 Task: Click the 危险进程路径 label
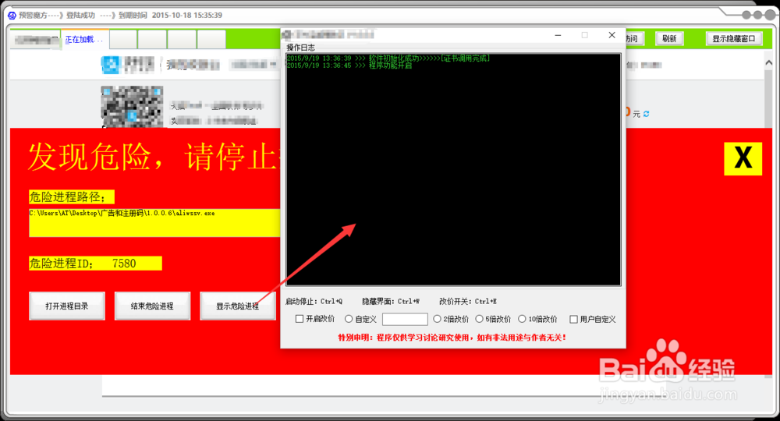coord(71,196)
